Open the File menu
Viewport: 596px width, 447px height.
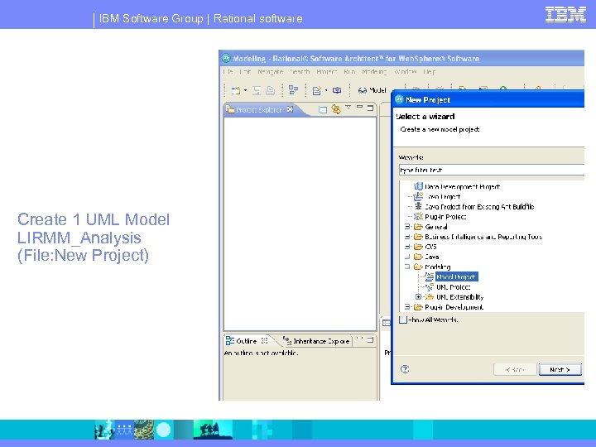click(x=228, y=71)
